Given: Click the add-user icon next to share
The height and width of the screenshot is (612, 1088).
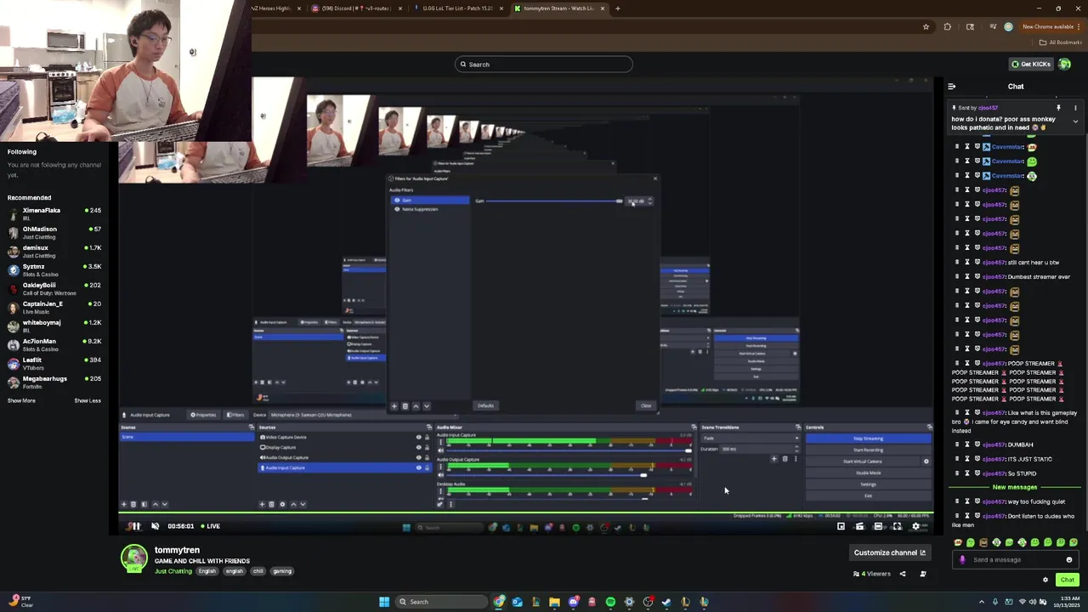Looking at the screenshot, I should pyautogui.click(x=923, y=574).
